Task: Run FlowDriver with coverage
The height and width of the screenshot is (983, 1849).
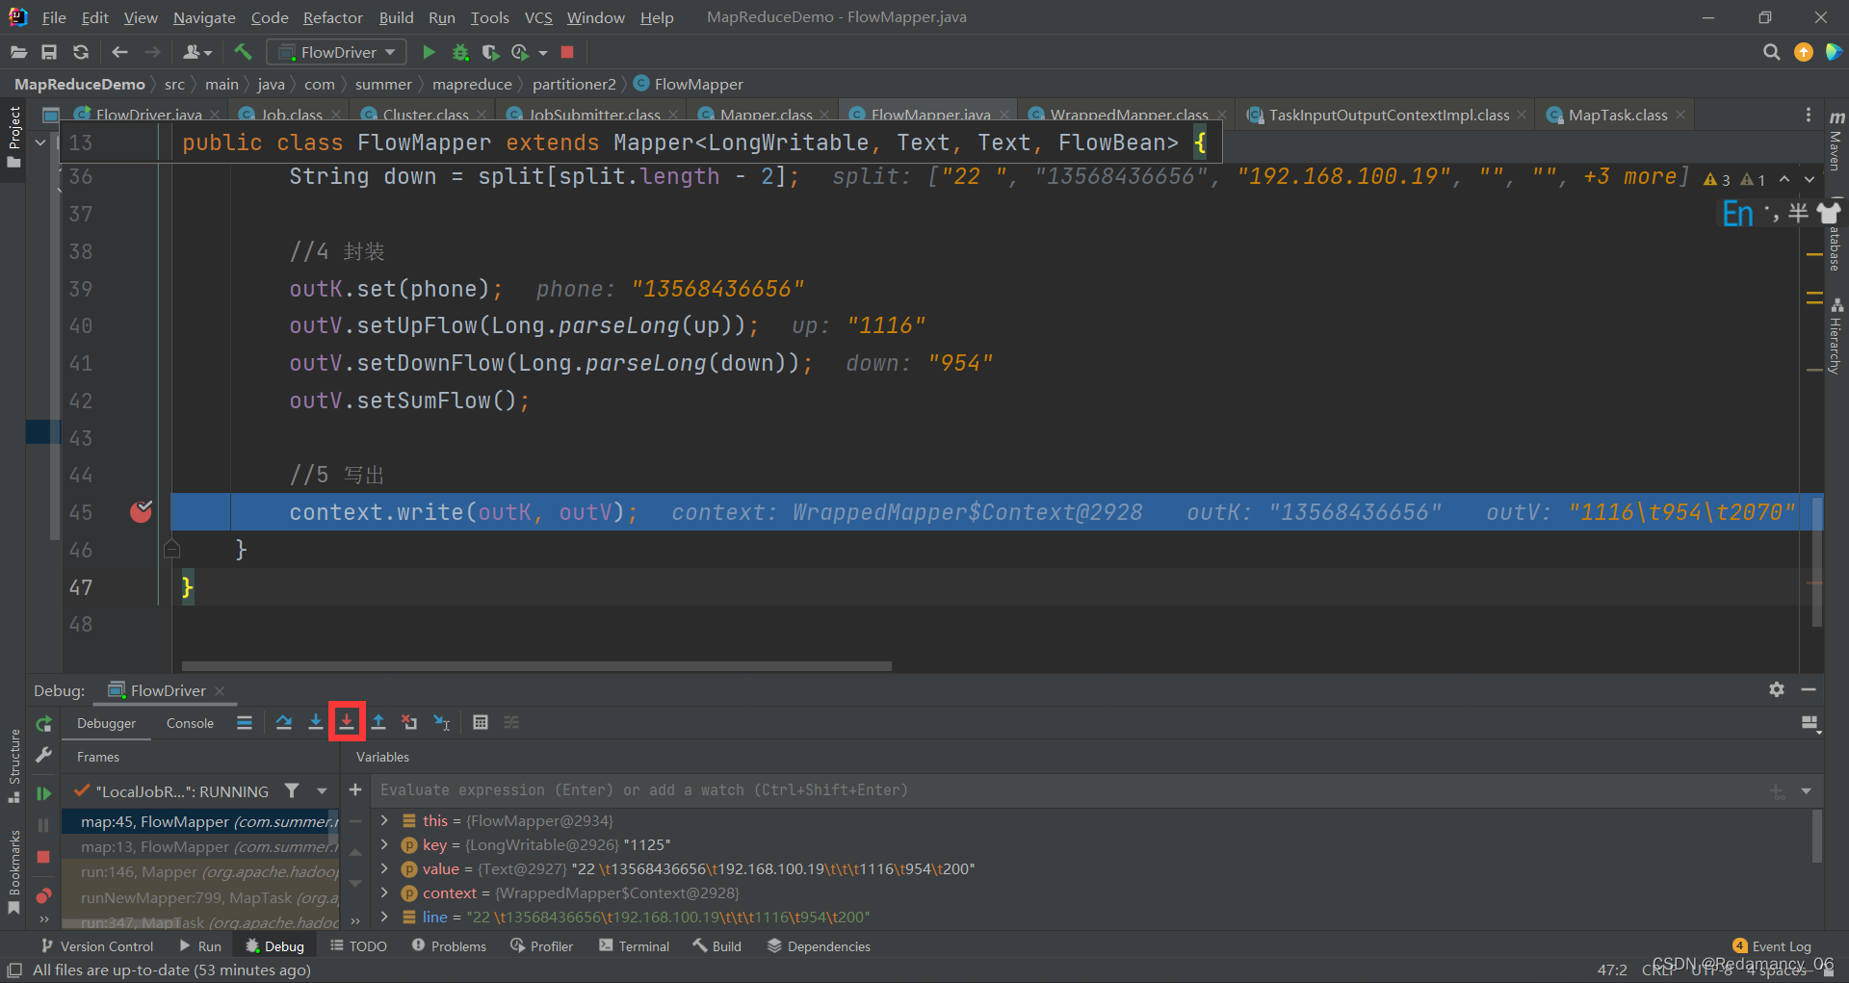Action: coord(490,52)
